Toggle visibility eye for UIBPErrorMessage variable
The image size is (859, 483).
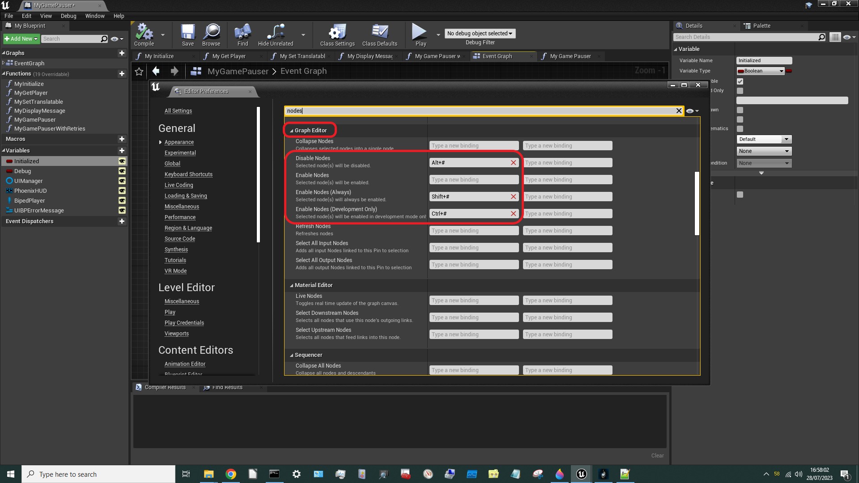[x=122, y=211]
